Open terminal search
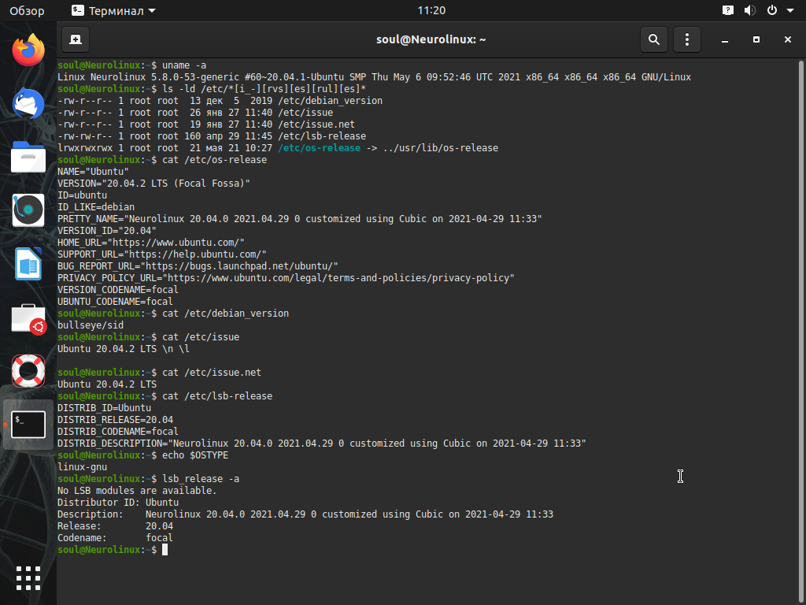Screen dimensions: 806x605 click(x=654, y=39)
